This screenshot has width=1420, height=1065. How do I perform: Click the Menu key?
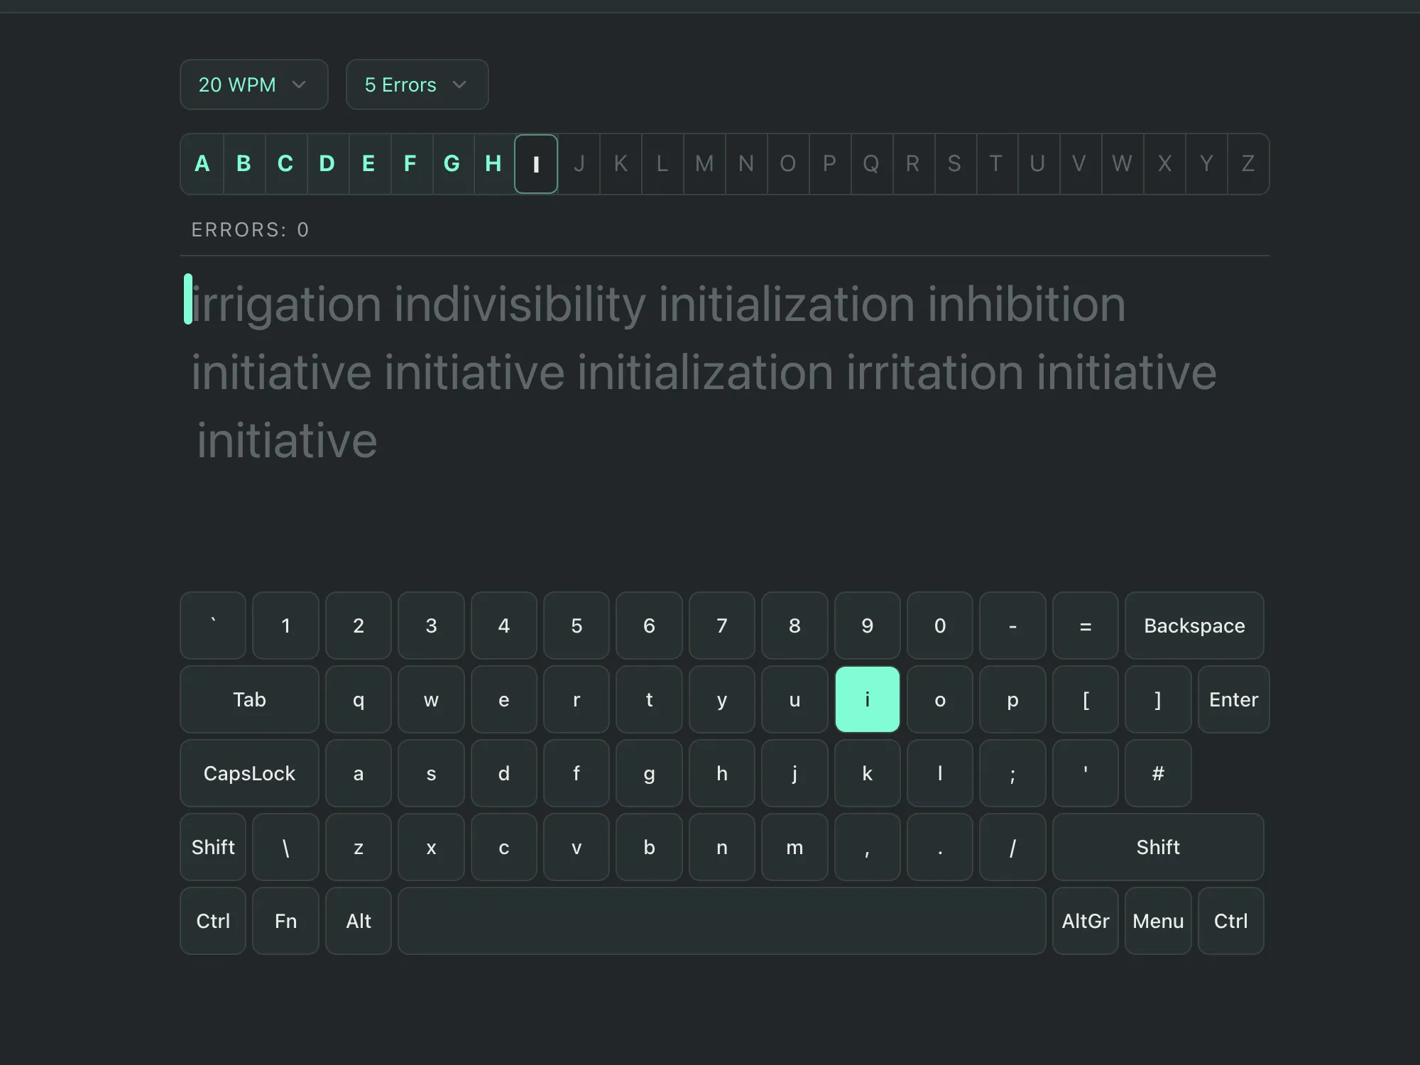pyautogui.click(x=1157, y=921)
